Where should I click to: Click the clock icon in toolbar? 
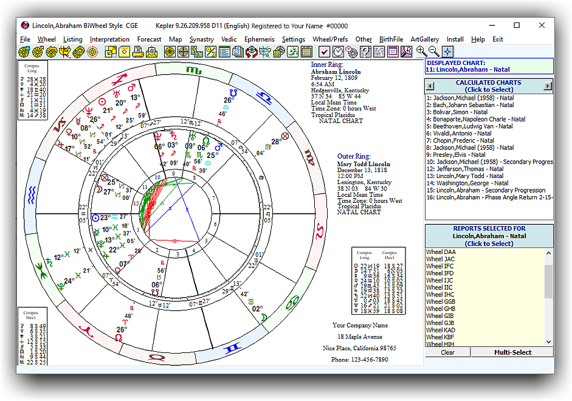[x=338, y=52]
